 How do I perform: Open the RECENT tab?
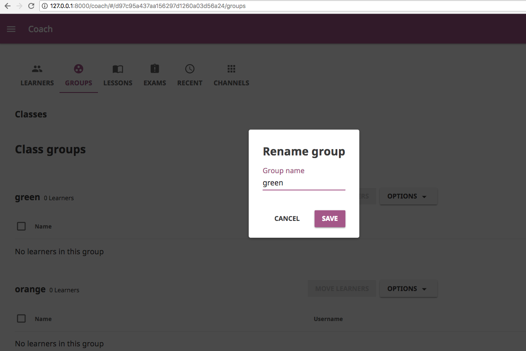pos(190,83)
